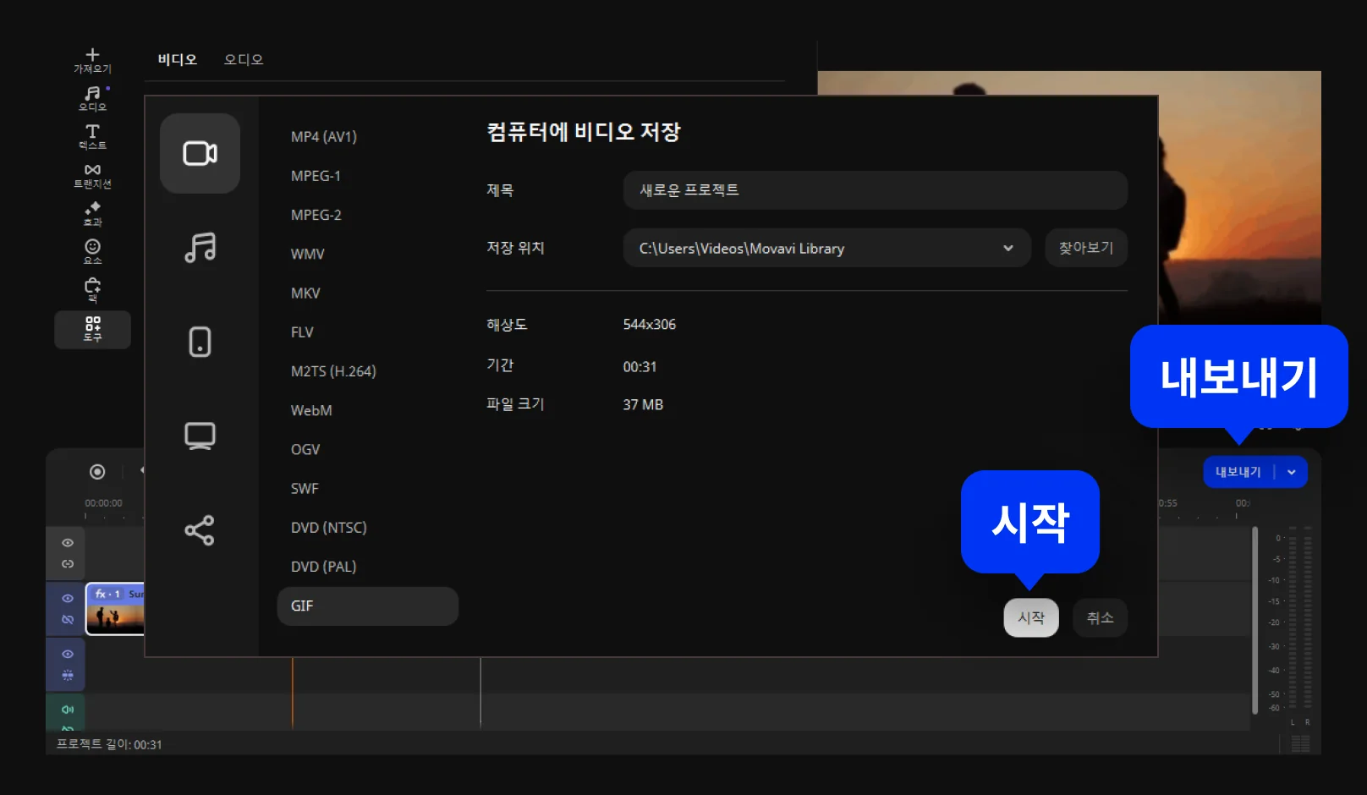Image resolution: width=1367 pixels, height=795 pixels.
Task: Click the 찾아보기 browse button
Action: tap(1086, 248)
